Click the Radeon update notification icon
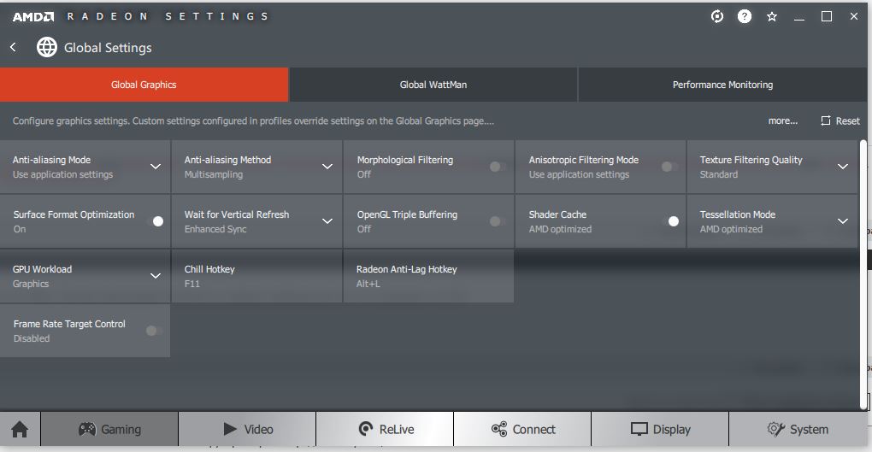This screenshot has width=872, height=452. click(717, 16)
